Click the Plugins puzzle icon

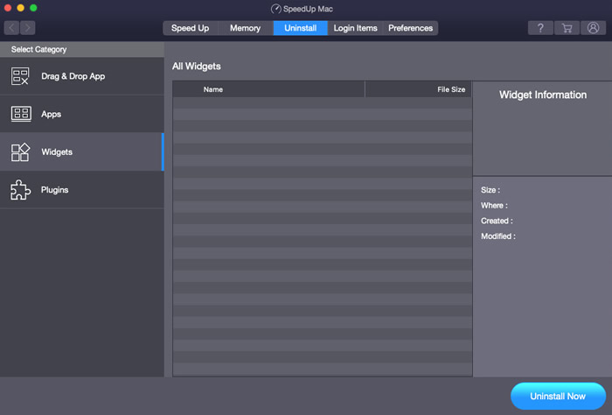tap(20, 190)
